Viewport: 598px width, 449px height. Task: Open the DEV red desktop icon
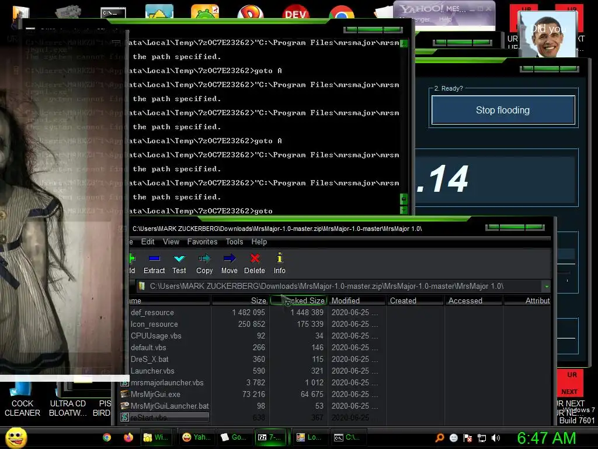[x=296, y=12]
